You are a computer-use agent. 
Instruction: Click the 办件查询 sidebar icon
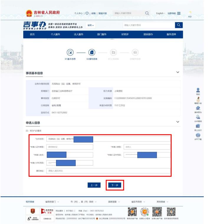tap(198, 117)
